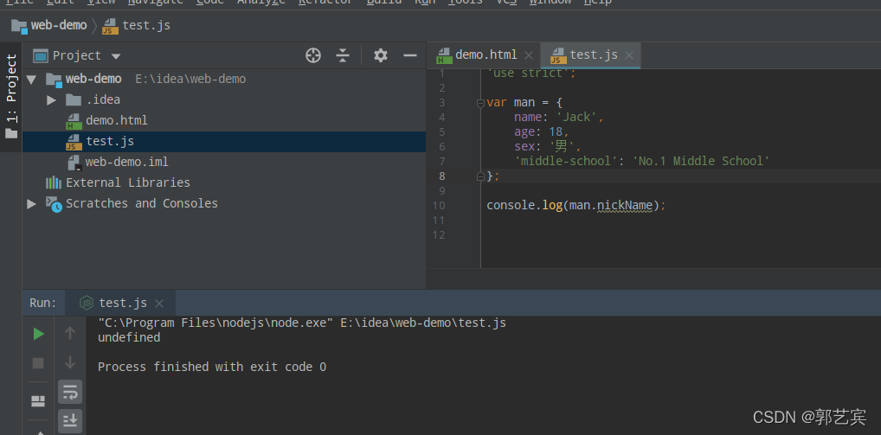Rerun test.js with green play button
Viewport: 881px width, 435px height.
(38, 334)
